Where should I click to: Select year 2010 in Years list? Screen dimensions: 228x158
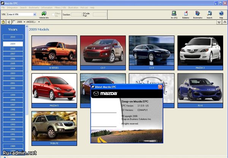point(13,37)
